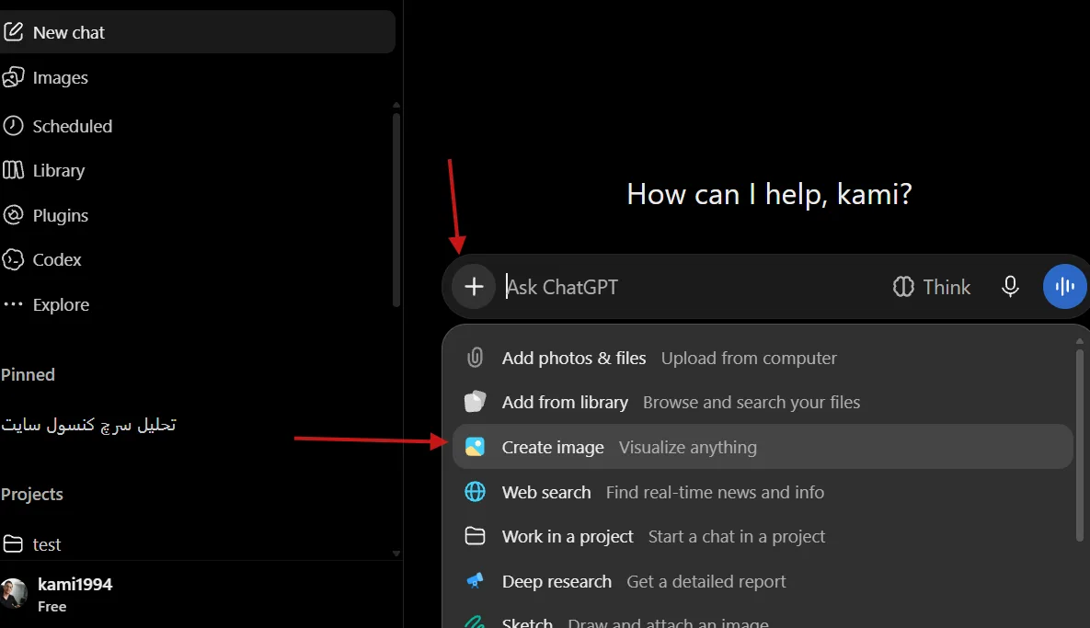Image resolution: width=1090 pixels, height=628 pixels.
Task: Open the kami1994 account menu
Action: pos(197,595)
